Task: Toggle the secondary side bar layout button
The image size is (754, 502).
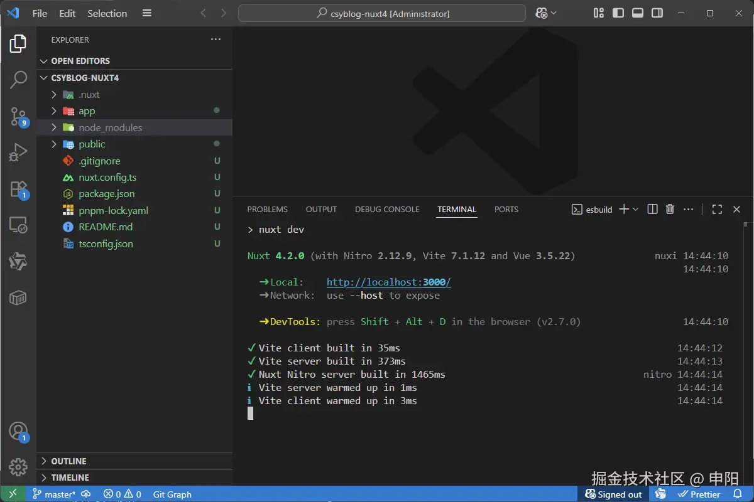Action: click(657, 13)
